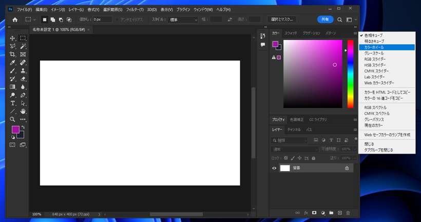Viewport: 421px width, 222px height.
Task: Toggle lock transparent pixels
Action: pos(285,158)
